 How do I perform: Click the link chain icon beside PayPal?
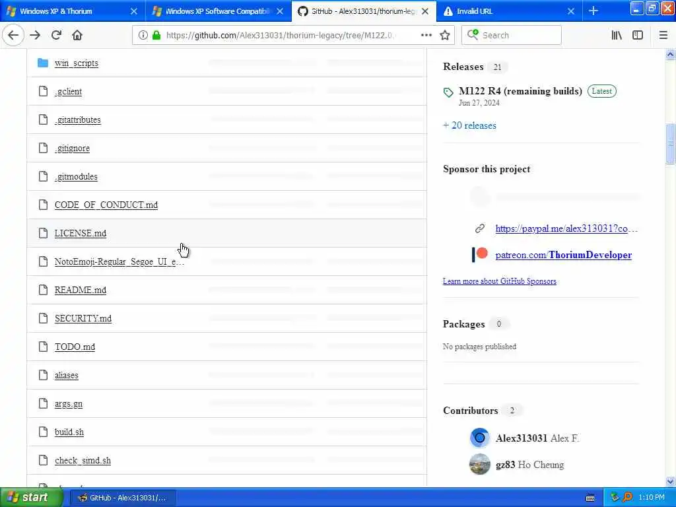tap(480, 228)
